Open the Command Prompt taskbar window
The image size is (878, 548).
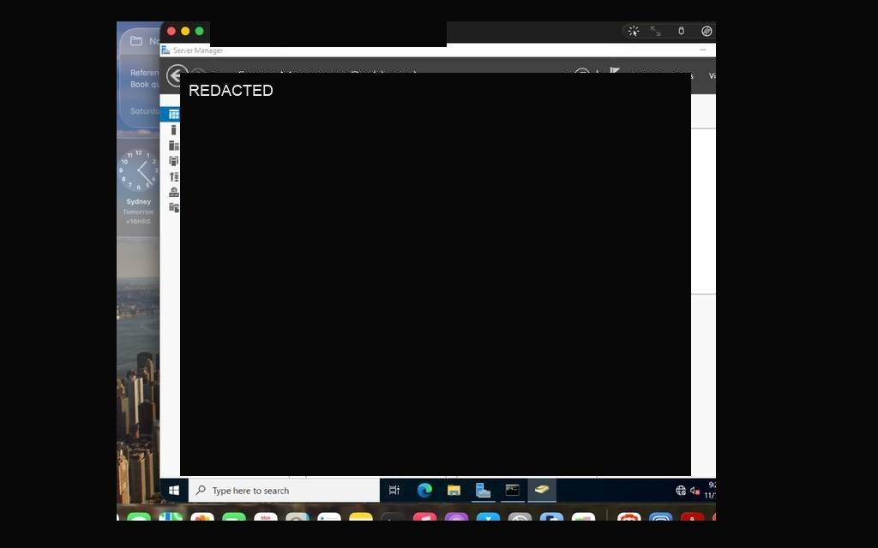(513, 491)
